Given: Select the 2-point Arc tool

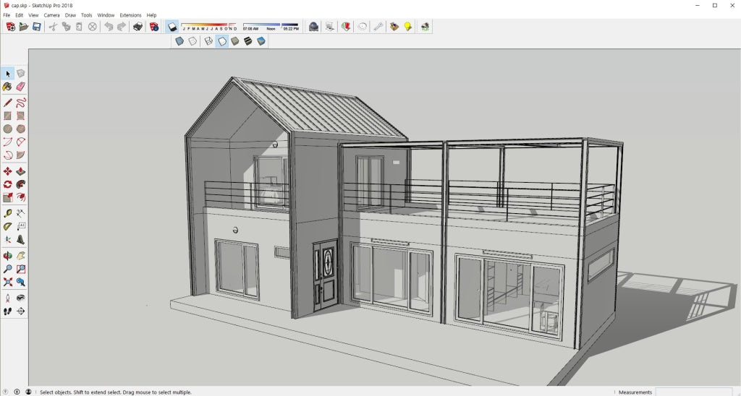Looking at the screenshot, I should 7,142.
